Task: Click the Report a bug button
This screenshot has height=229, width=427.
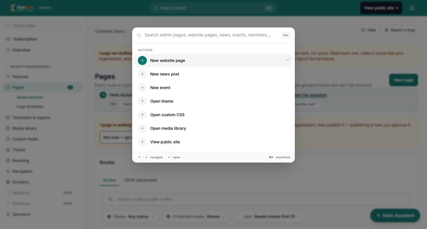Action: pyautogui.click(x=399, y=30)
